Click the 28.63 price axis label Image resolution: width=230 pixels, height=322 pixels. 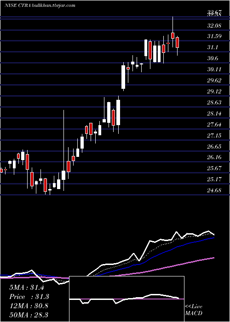(x=214, y=102)
